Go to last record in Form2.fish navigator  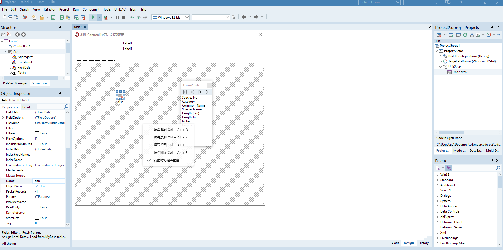(208, 92)
